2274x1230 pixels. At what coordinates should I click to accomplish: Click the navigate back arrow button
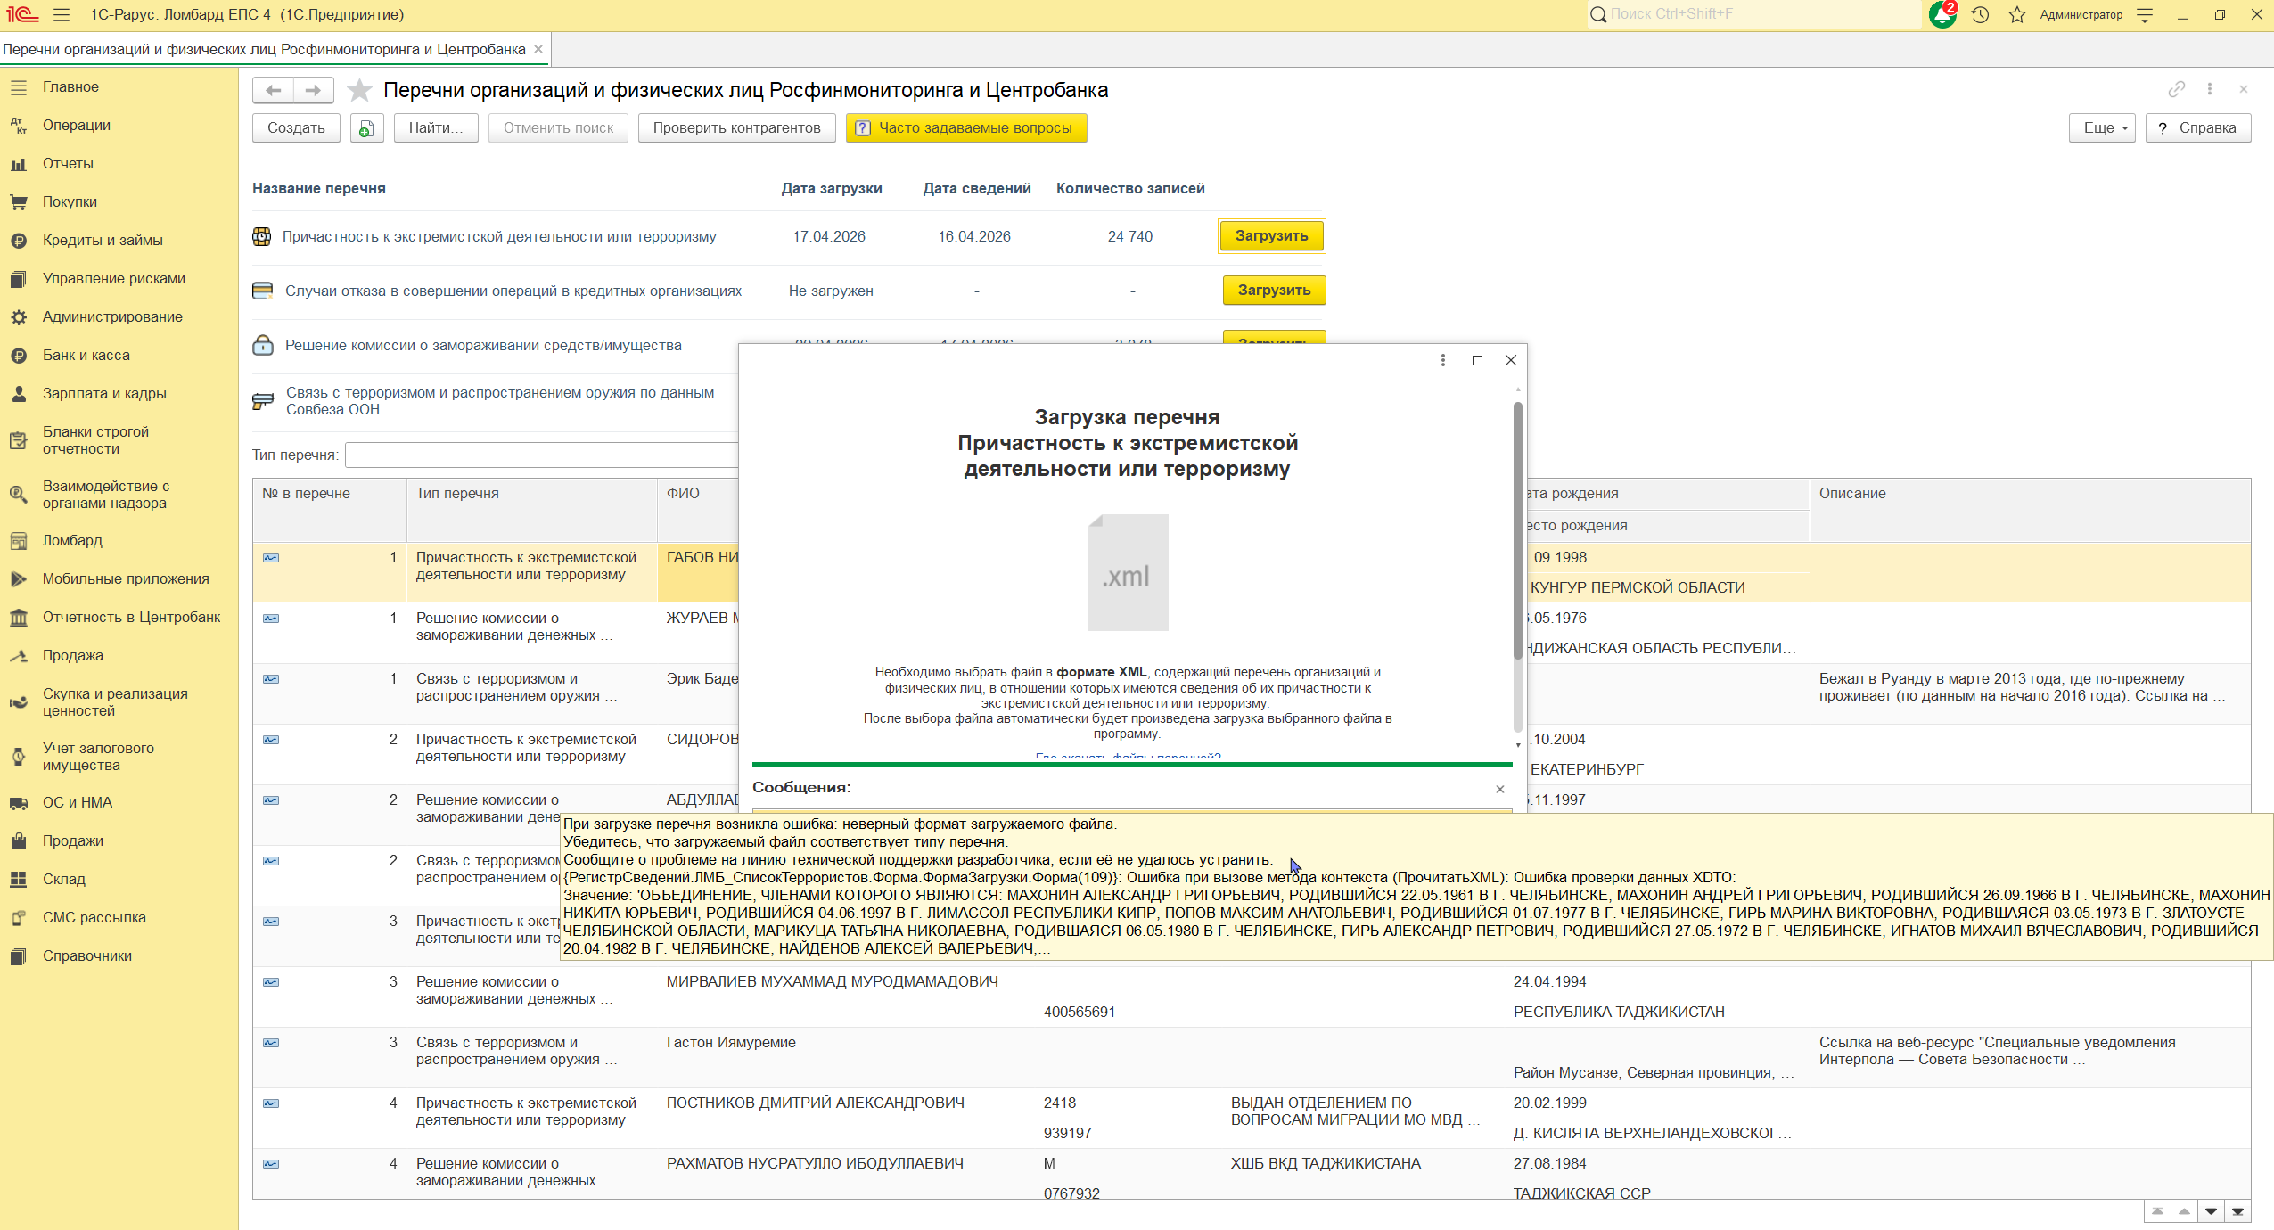(x=274, y=90)
